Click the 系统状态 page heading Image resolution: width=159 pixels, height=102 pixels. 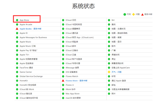[83, 6]
